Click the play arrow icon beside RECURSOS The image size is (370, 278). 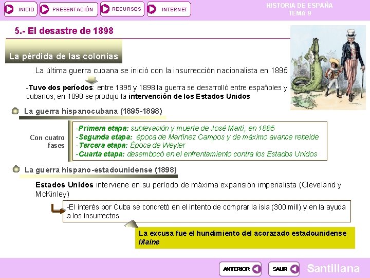[x=105, y=9]
